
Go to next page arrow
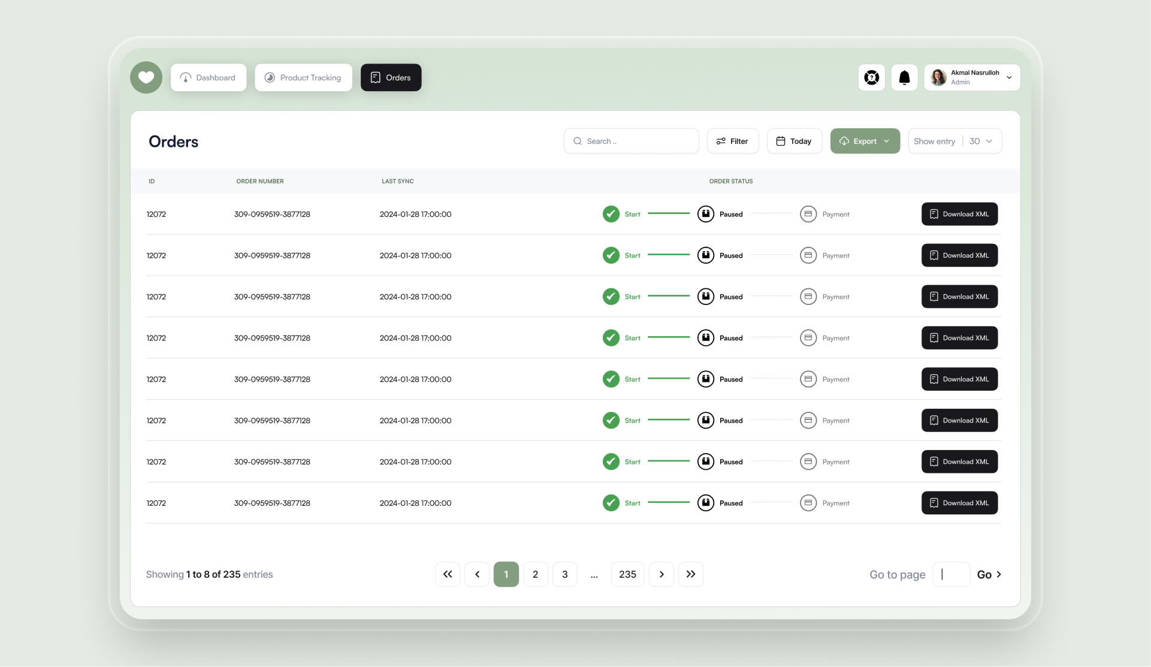coord(661,574)
